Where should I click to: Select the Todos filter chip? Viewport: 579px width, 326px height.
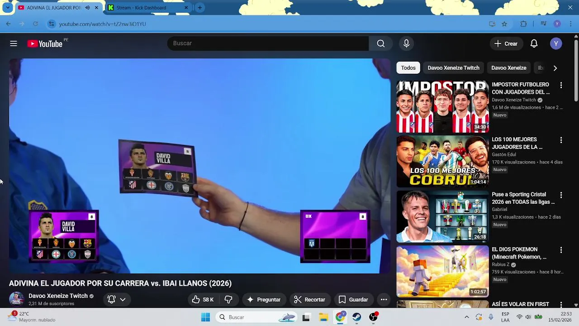408,68
